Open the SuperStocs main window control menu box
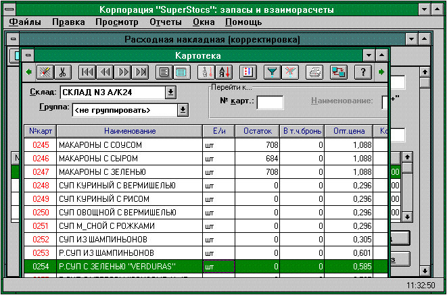The width and height of the screenshot is (447, 295). (9, 9)
